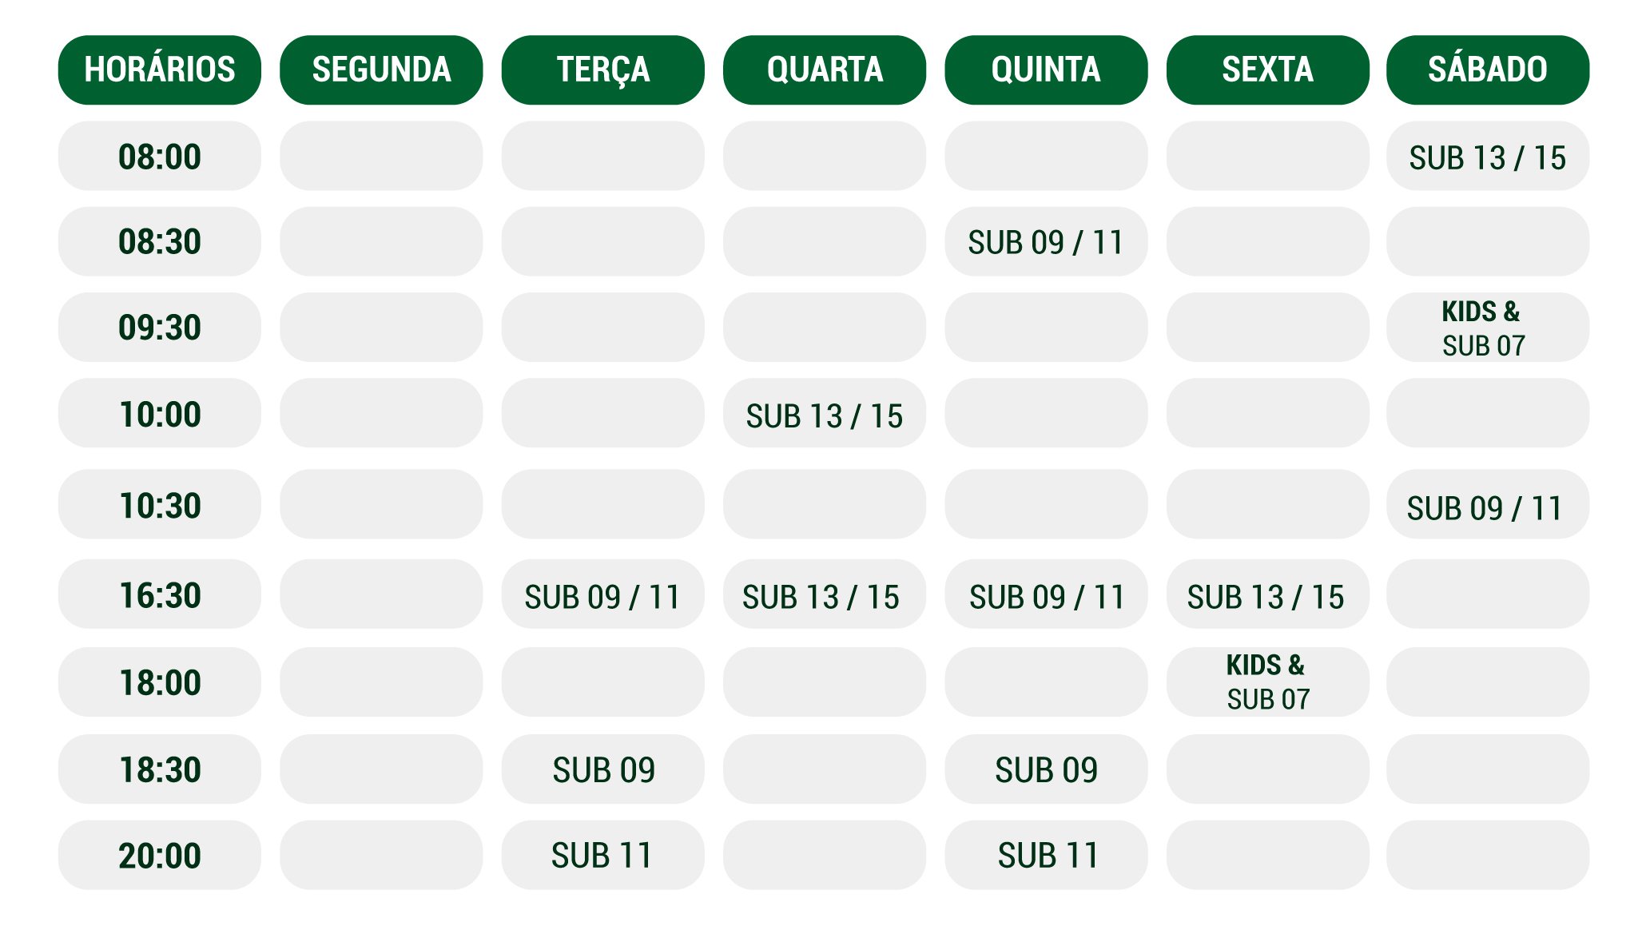The width and height of the screenshot is (1646, 926).
Task: Click the QUINTA day header
Action: [1046, 70]
